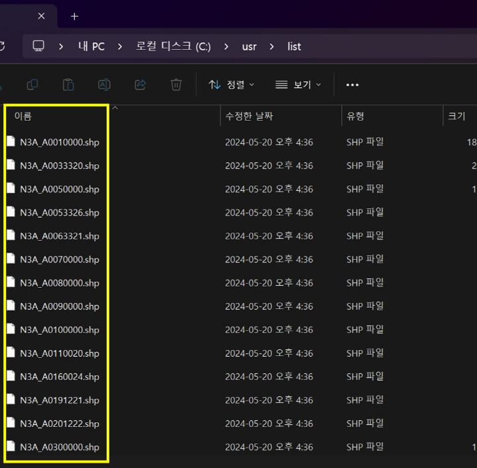
Task: Select file N3A_A0300000.shp
Action: [60, 447]
